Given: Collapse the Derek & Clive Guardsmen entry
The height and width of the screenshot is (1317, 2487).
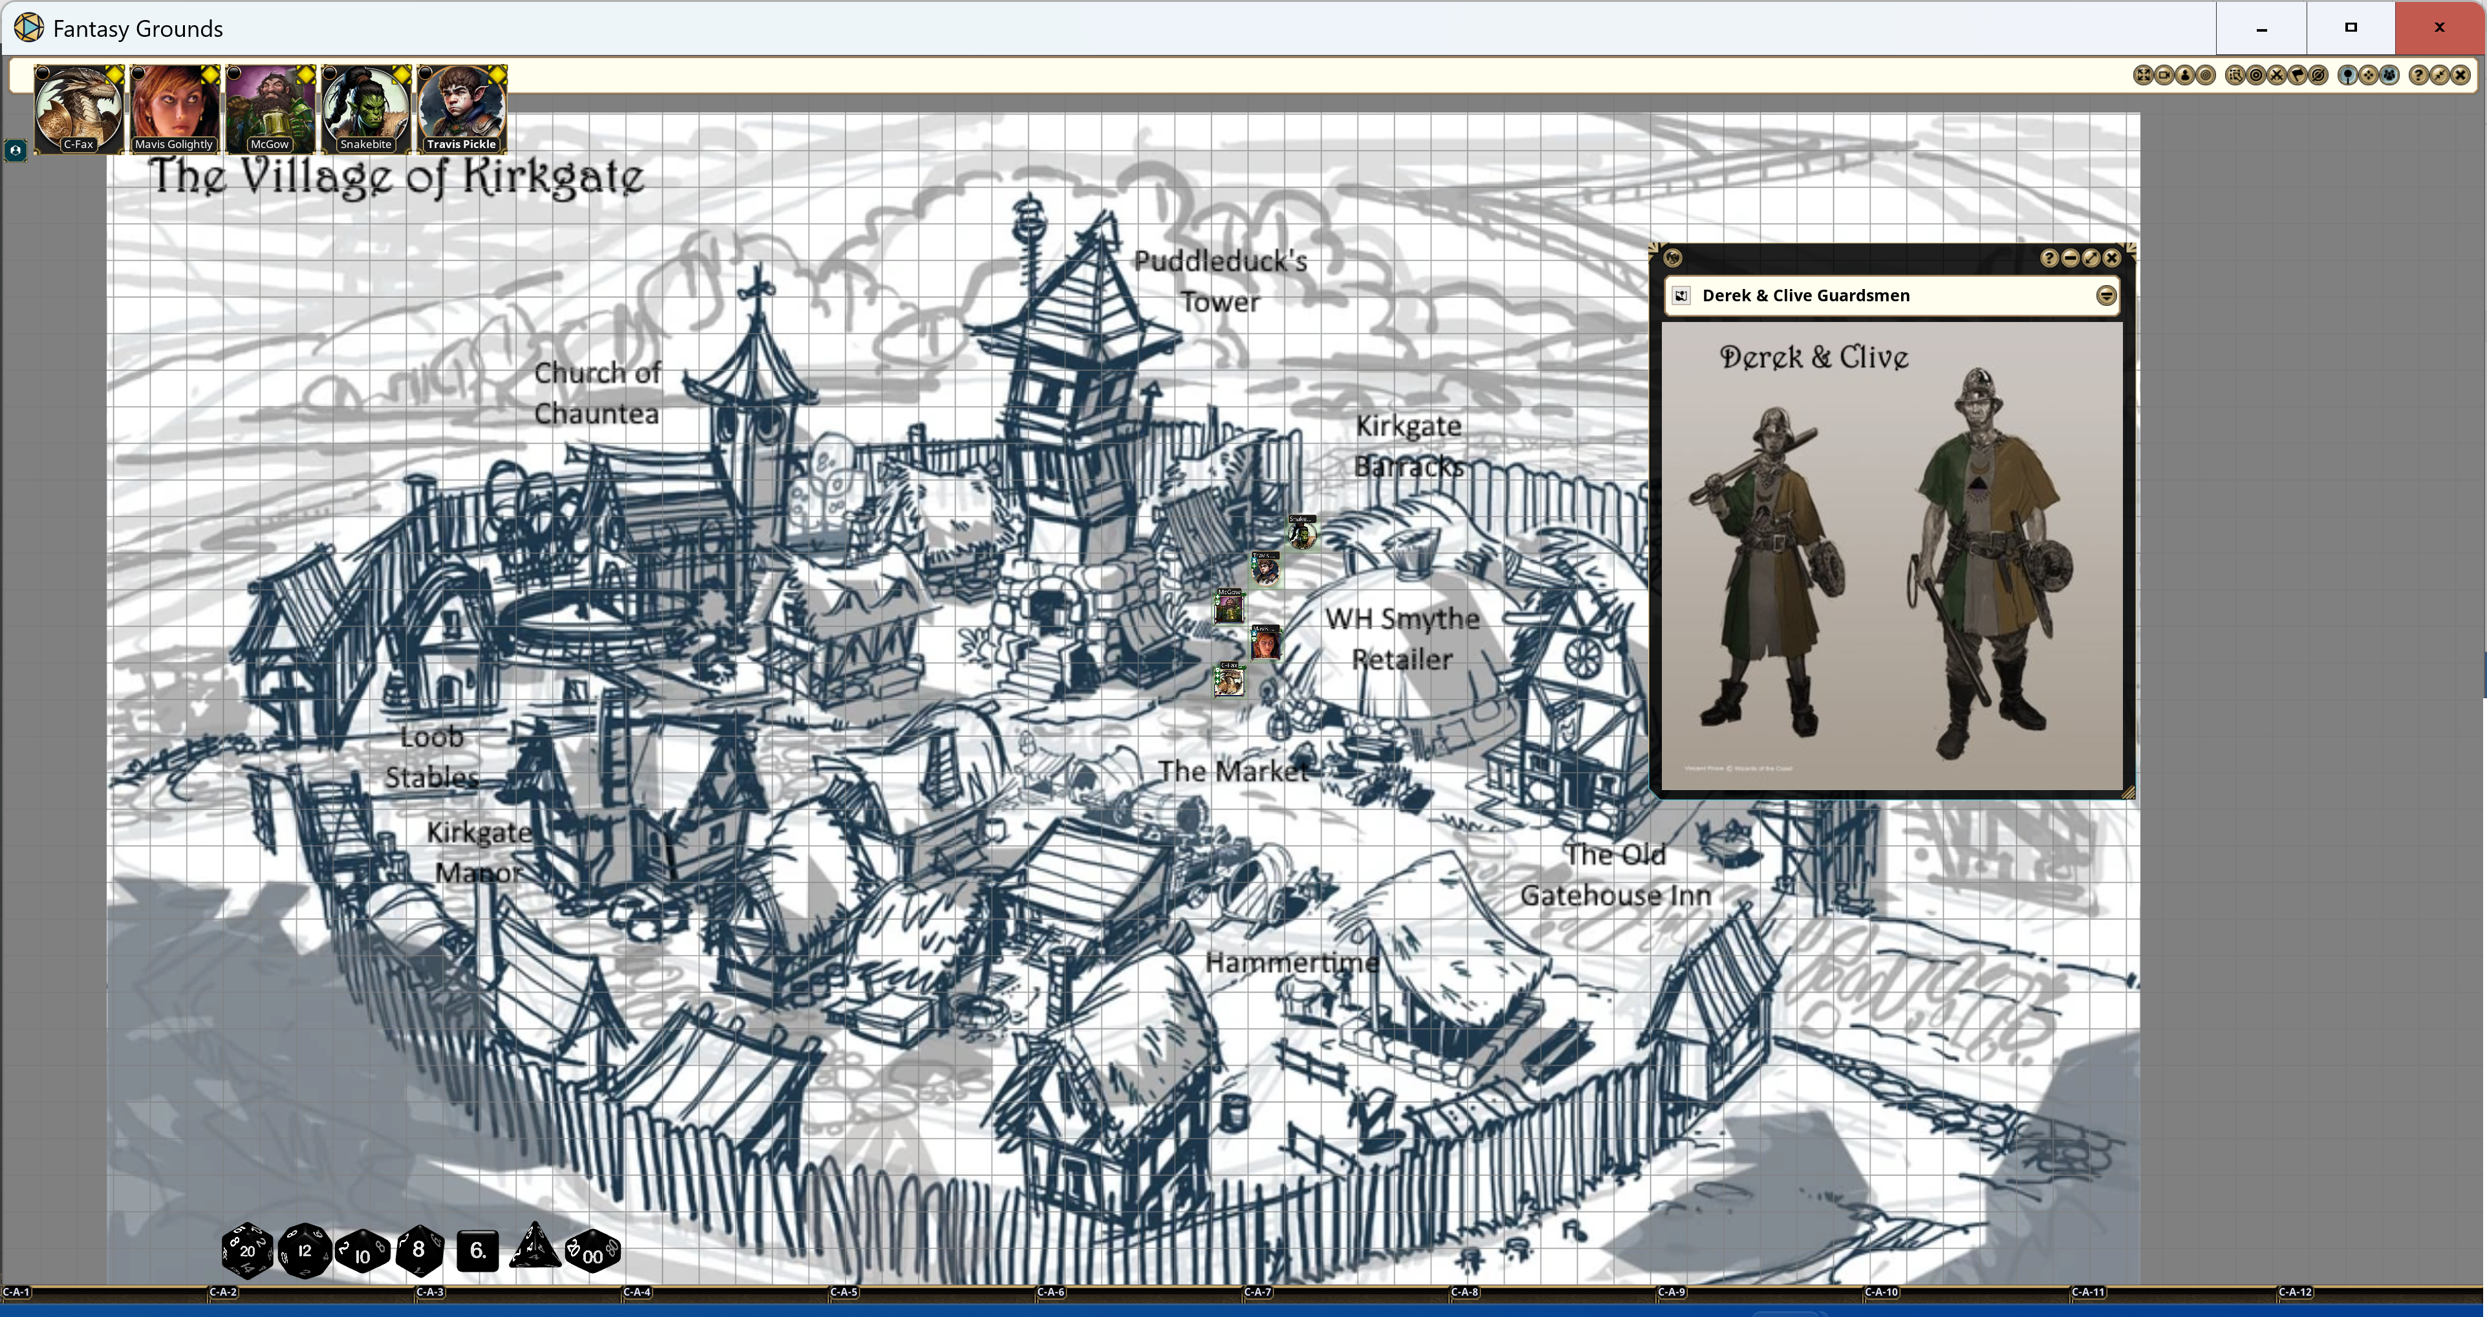Looking at the screenshot, I should point(2105,295).
